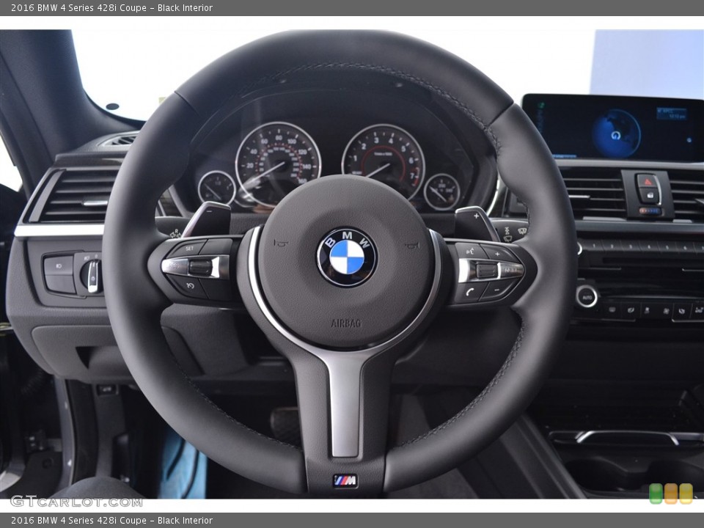Viewport: 704px width, 528px height.
Task: Click the rotary headlight switch
Action: click(x=92, y=275)
